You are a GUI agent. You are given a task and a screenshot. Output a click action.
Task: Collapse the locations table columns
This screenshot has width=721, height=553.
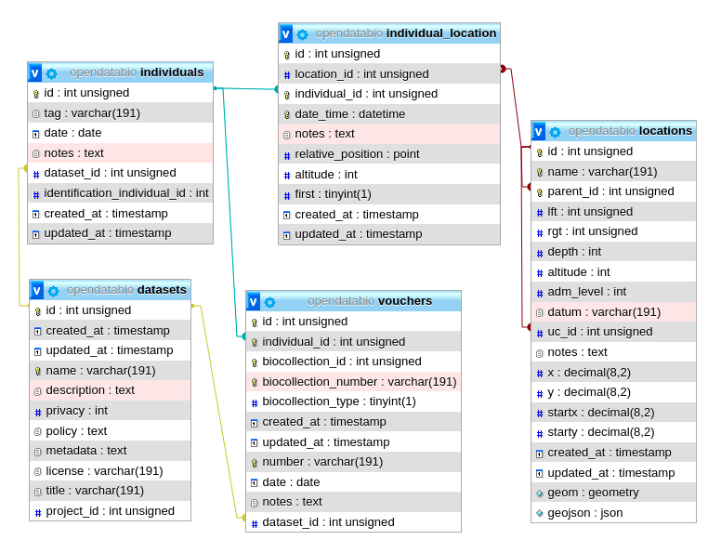tap(538, 131)
